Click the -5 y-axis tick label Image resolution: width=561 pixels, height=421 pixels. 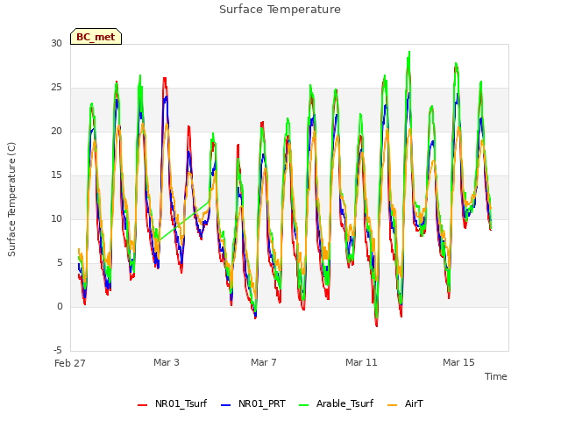point(58,351)
